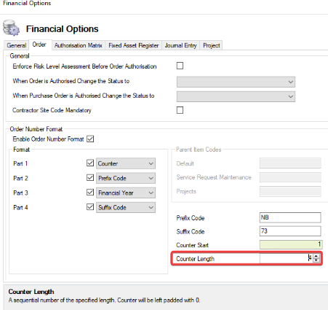328x310 pixels.
Task: Click the Suffix Code field containing 73
Action: tap(290, 231)
